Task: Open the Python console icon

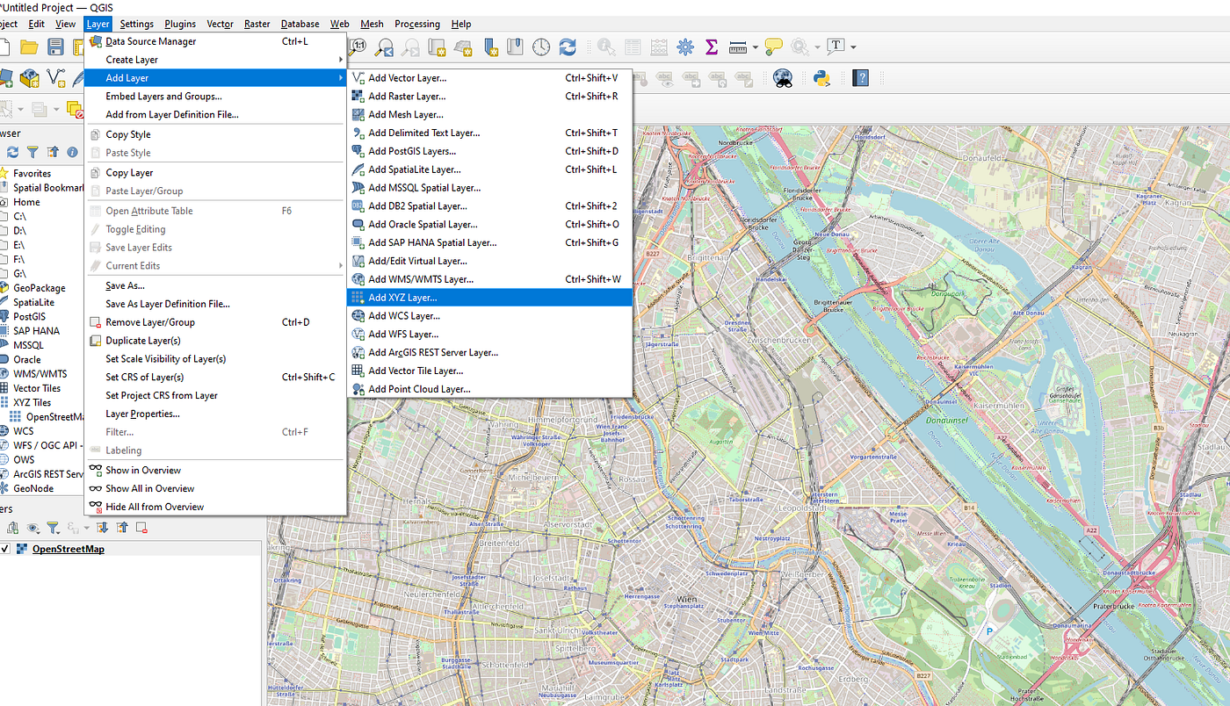Action: coord(821,78)
